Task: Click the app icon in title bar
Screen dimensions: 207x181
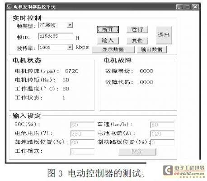Action: [x=9, y=7]
